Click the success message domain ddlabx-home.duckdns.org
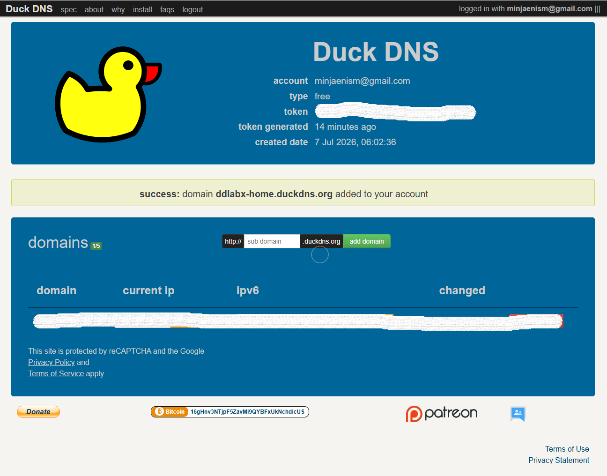 pos(274,194)
